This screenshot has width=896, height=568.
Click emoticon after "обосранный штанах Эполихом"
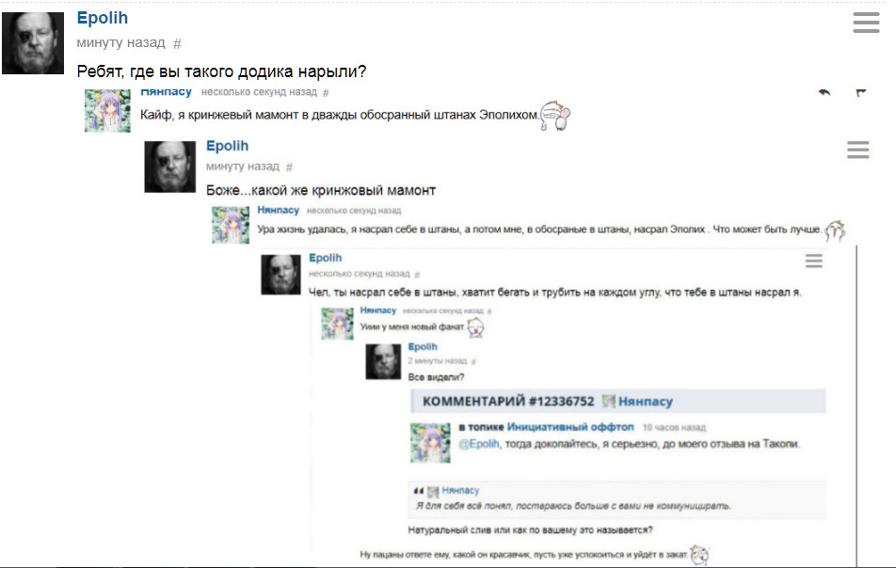[555, 116]
